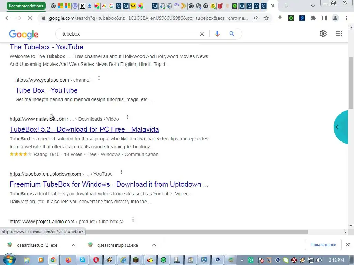Clear the tubebox search query
This screenshot has height=265, width=354.
(x=202, y=34)
